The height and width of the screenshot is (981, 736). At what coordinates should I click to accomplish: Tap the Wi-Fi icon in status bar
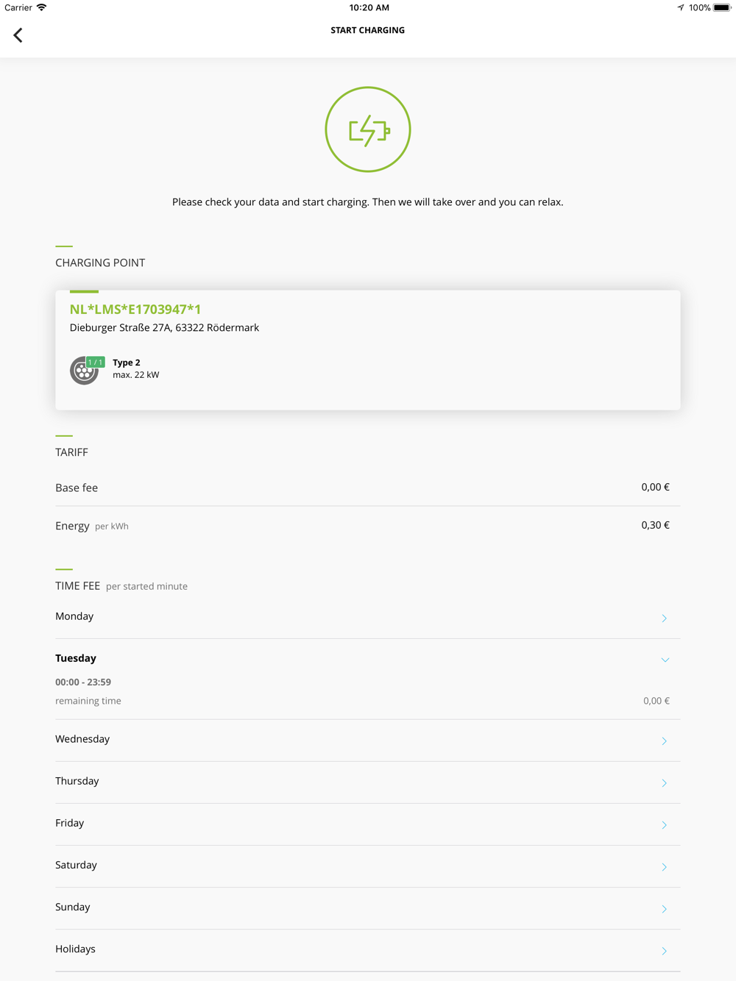pos(42,7)
